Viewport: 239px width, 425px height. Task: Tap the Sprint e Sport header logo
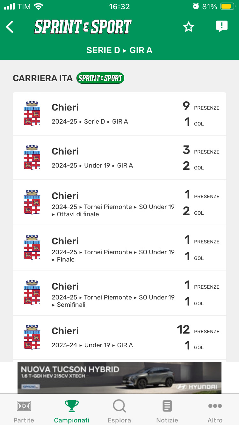click(83, 27)
